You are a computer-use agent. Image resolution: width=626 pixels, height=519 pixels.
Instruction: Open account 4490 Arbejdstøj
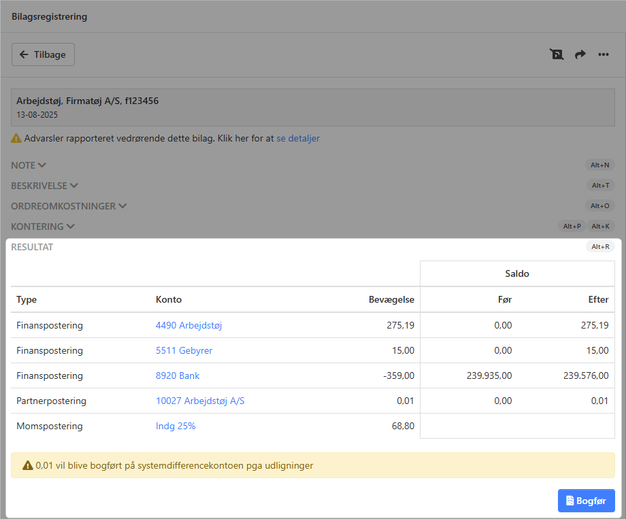pos(188,326)
